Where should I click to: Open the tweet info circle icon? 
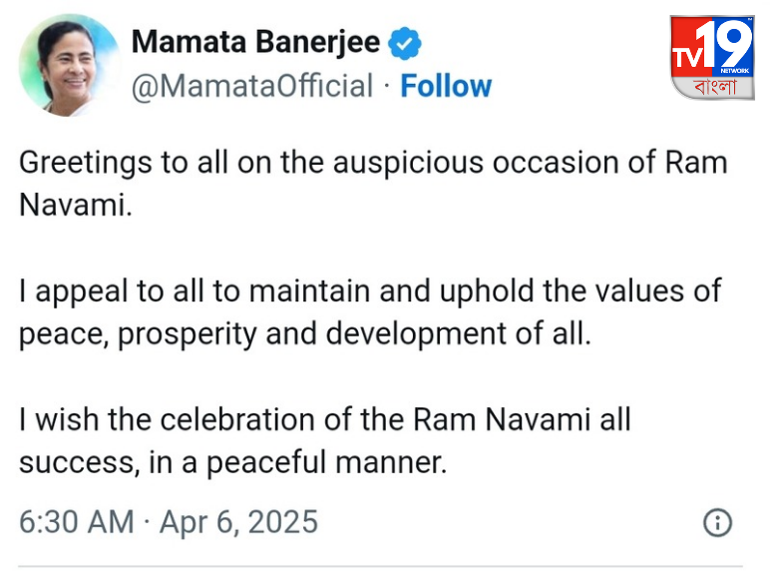pyautogui.click(x=717, y=522)
